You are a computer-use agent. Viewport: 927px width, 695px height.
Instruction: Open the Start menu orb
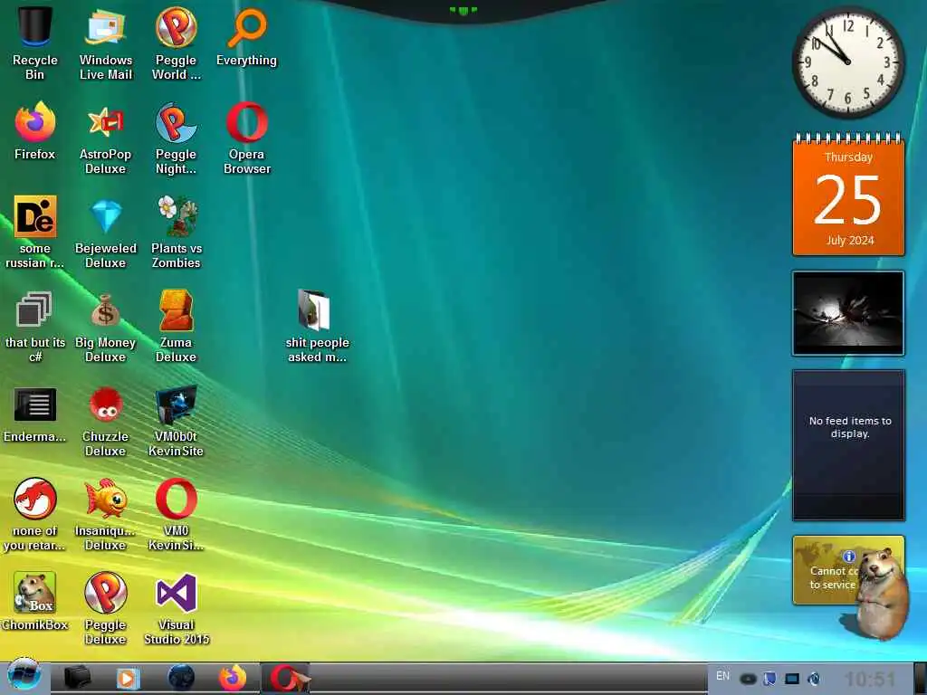coord(24,675)
